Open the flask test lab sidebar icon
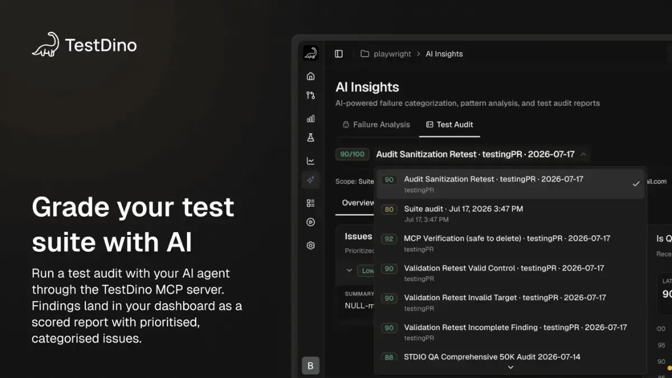672x378 pixels. pos(311,138)
